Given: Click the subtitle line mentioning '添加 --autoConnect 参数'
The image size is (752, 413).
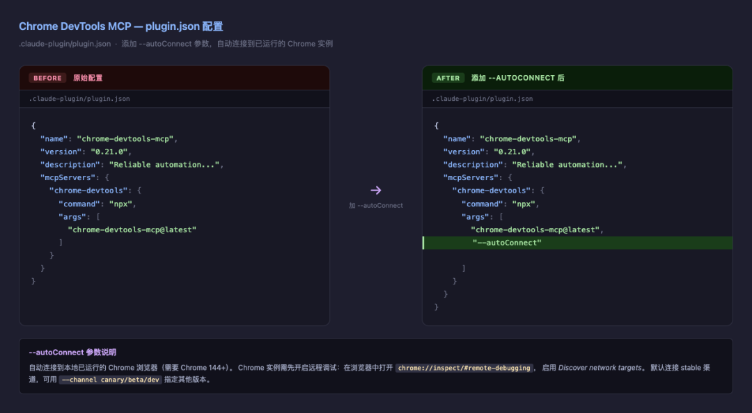Looking at the screenshot, I should (x=176, y=44).
